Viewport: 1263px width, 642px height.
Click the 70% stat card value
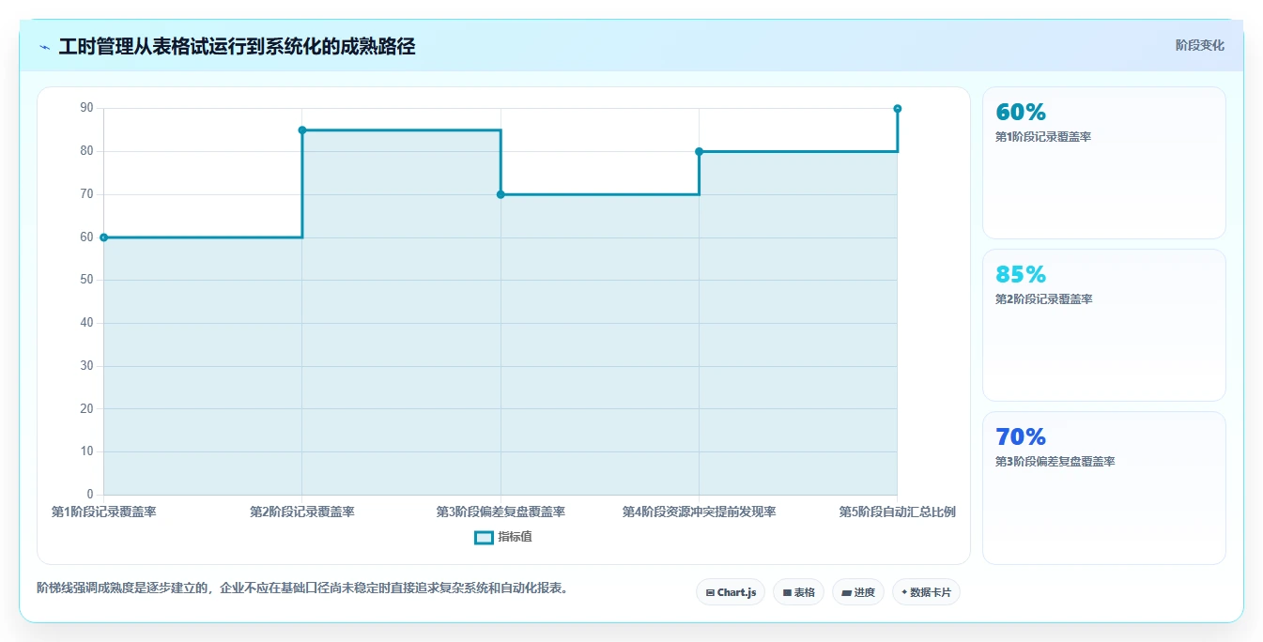pyautogui.click(x=1021, y=436)
